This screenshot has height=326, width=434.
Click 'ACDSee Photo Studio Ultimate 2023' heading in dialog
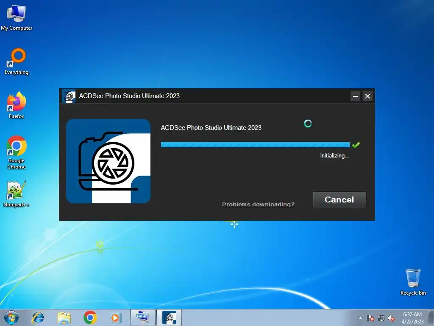(211, 127)
